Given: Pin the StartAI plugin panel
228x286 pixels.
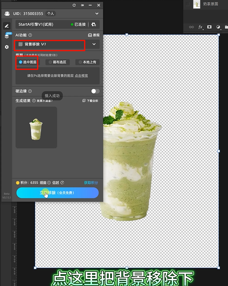Looking at the screenshot, I should point(82,5).
